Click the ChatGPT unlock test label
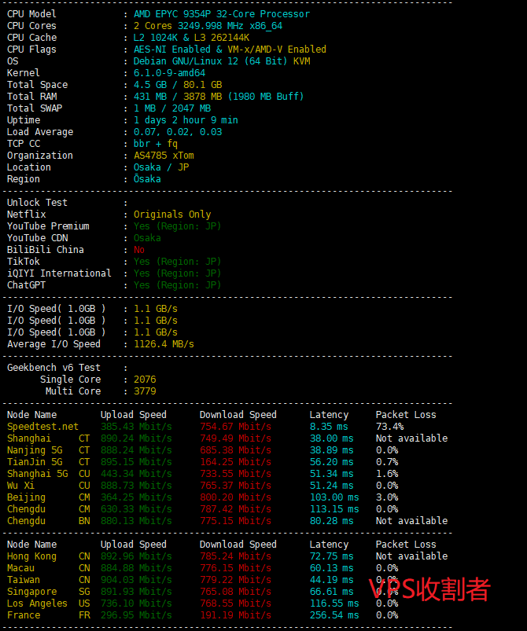 click(x=27, y=285)
